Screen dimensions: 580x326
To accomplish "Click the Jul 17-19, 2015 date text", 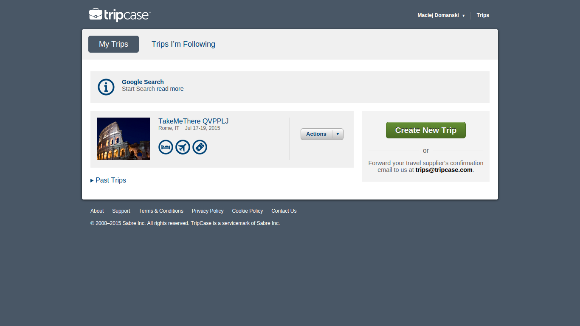I will click(203, 128).
